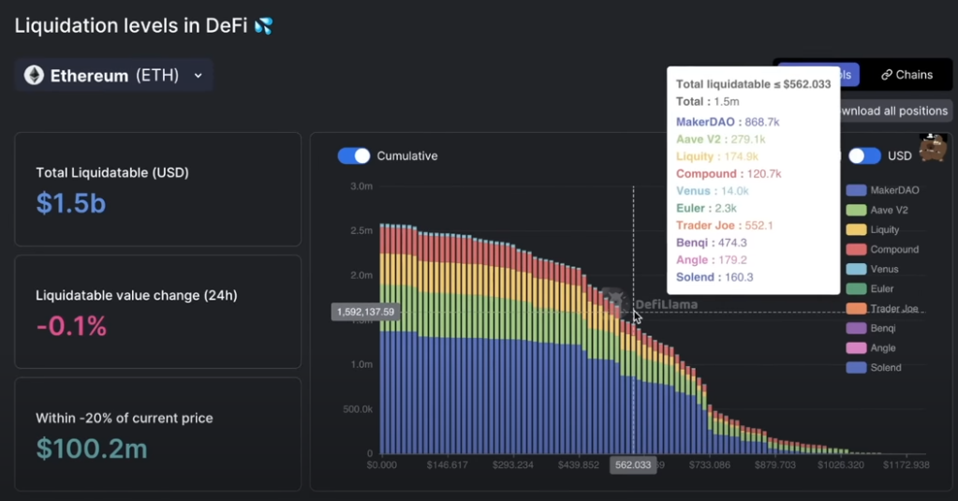Image resolution: width=958 pixels, height=501 pixels.
Task: Click the Benqi legend swatch
Action: click(855, 328)
